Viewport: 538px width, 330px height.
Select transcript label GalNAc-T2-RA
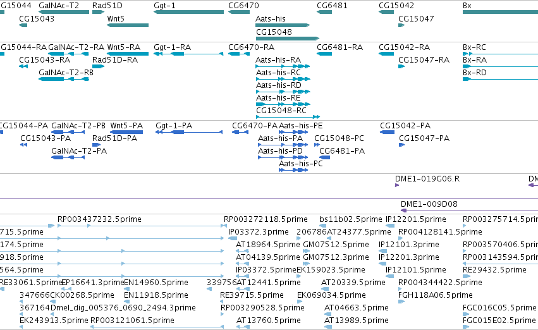tap(76, 47)
